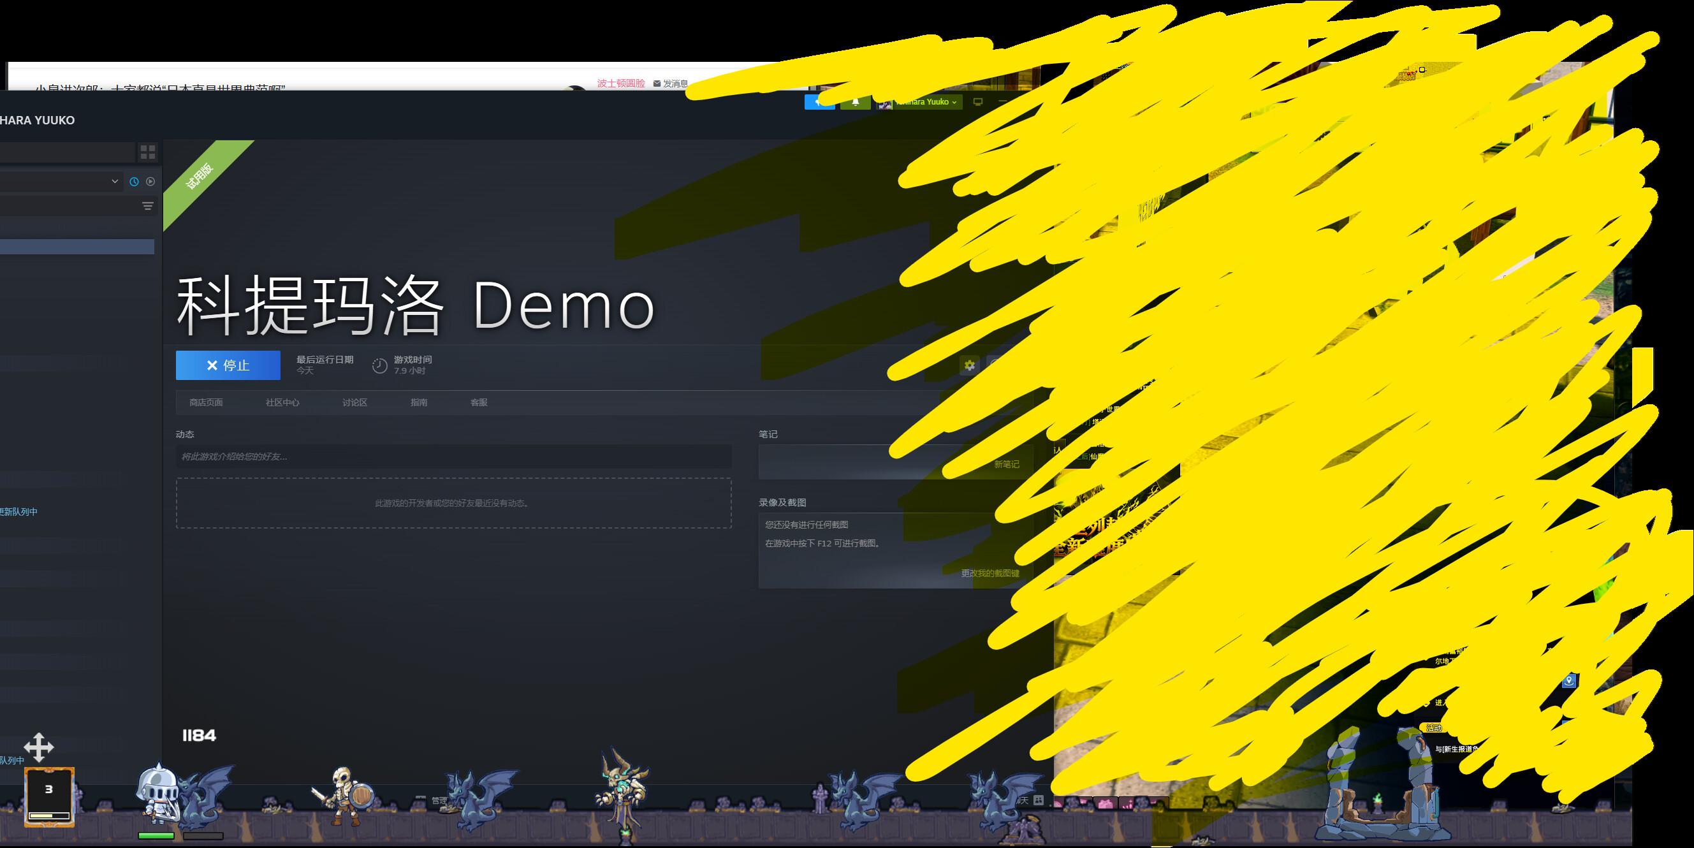Image resolution: width=1694 pixels, height=848 pixels.
Task: Click the share-game activity input field
Action: pyautogui.click(x=454, y=457)
